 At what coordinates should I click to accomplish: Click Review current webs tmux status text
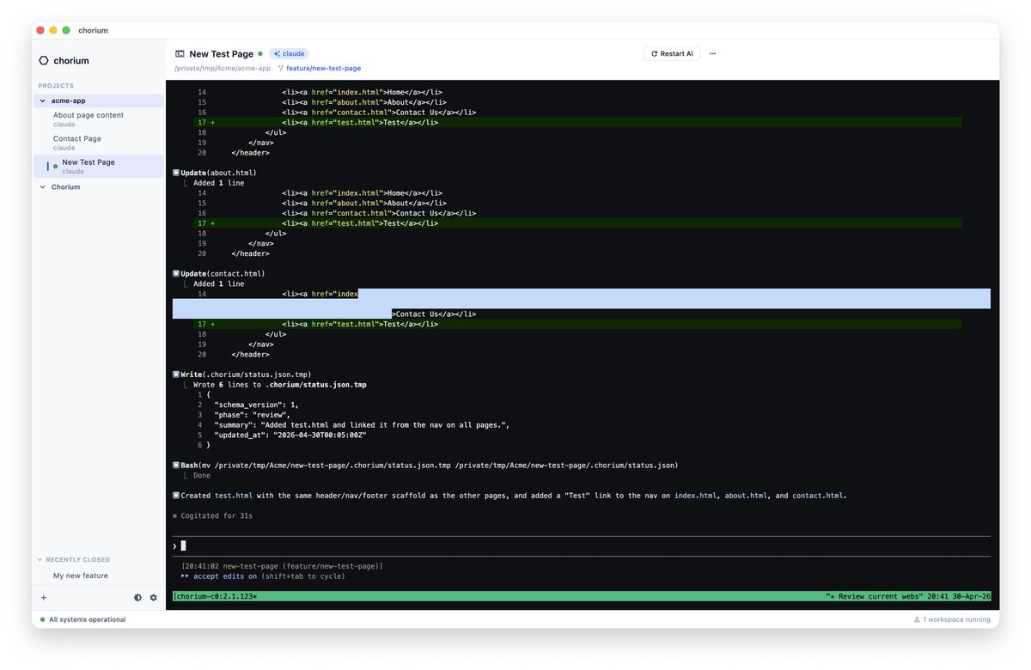click(x=876, y=596)
